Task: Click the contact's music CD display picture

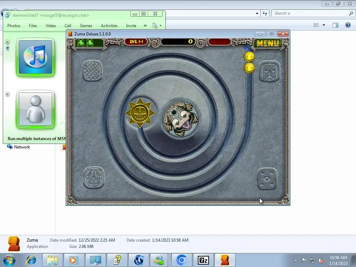Action: [35, 57]
